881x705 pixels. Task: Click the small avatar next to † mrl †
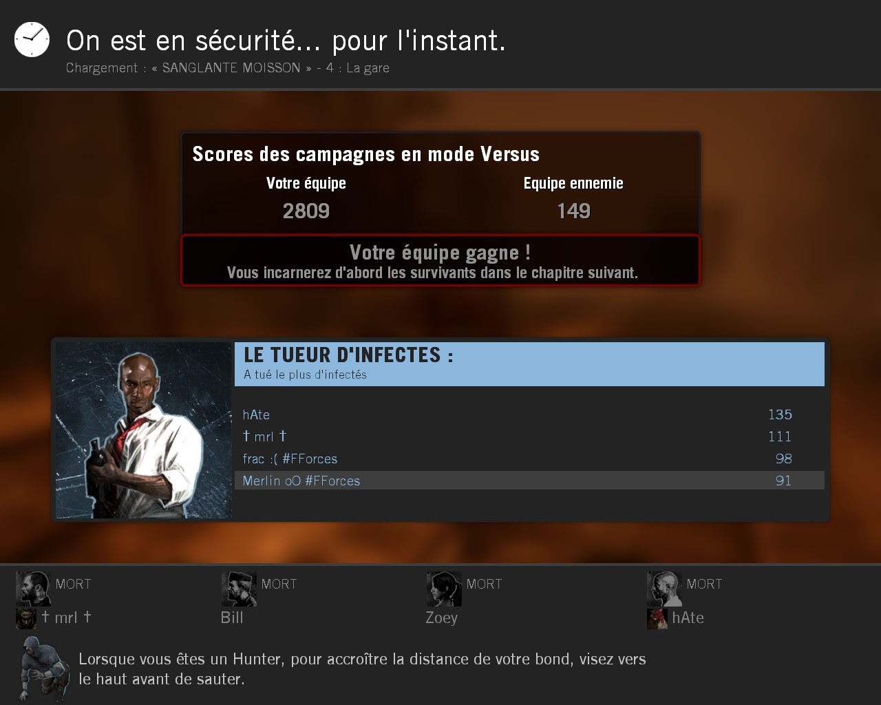pos(26,618)
